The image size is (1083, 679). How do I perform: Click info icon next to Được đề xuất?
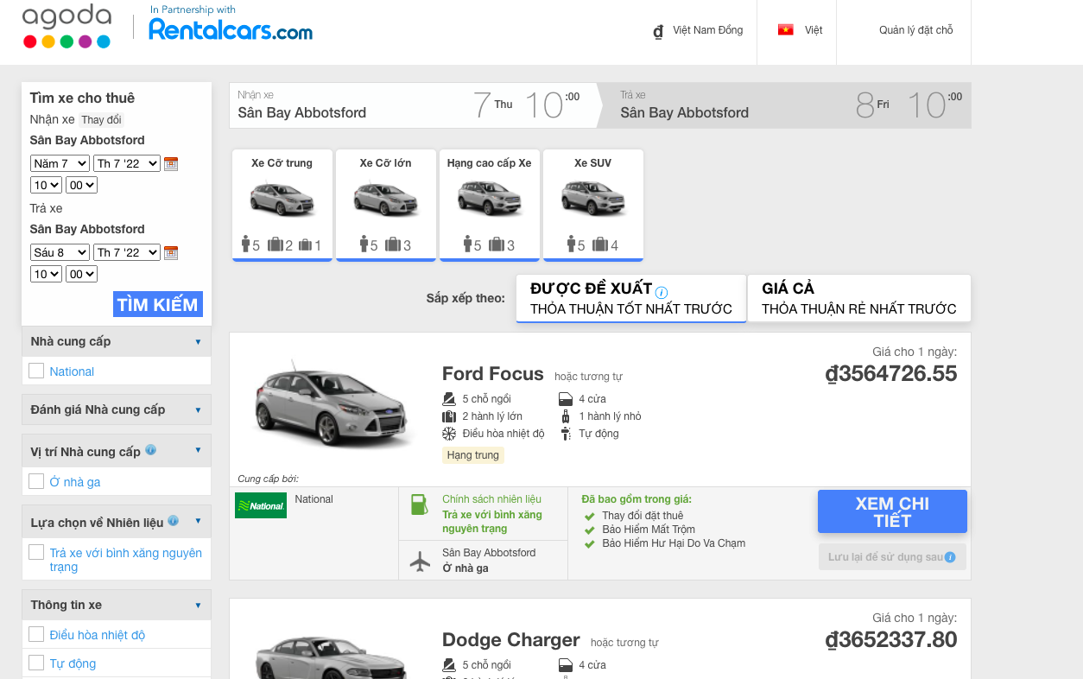click(x=662, y=292)
